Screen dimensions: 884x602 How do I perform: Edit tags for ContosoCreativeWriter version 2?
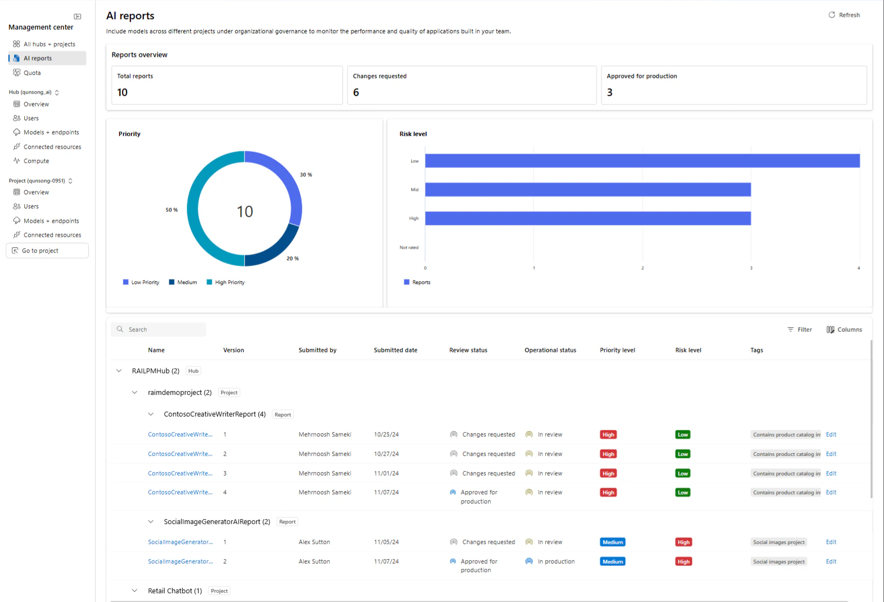[x=831, y=454]
